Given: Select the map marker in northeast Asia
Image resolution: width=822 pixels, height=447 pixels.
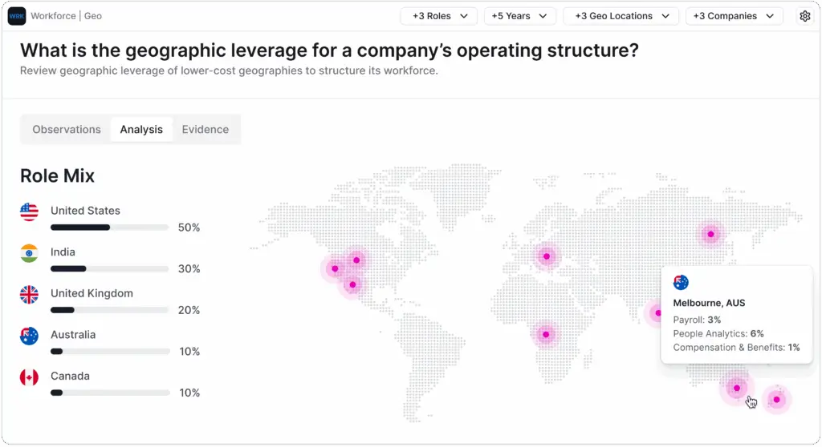Looking at the screenshot, I should (711, 234).
